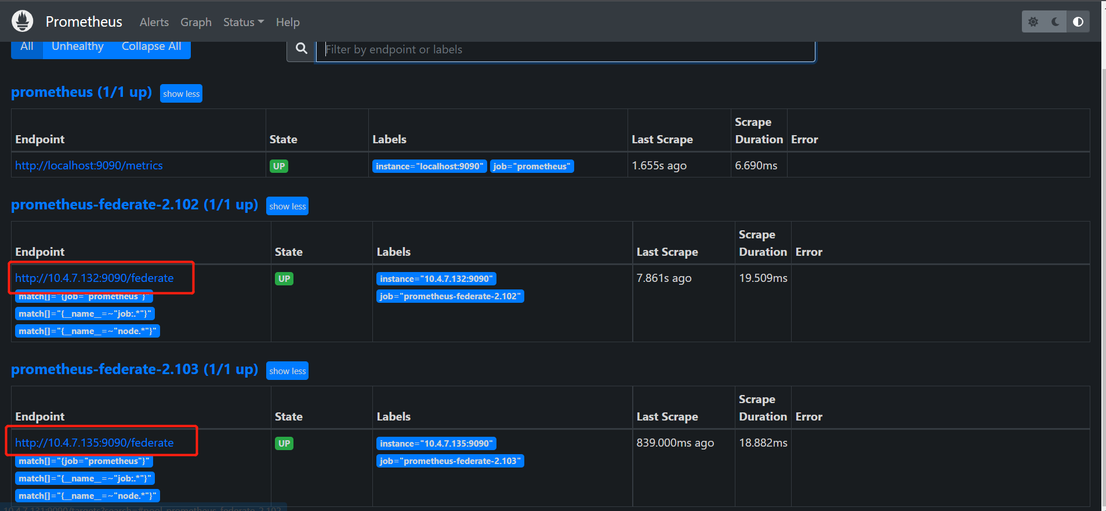Open the Alerts page

(x=154, y=22)
